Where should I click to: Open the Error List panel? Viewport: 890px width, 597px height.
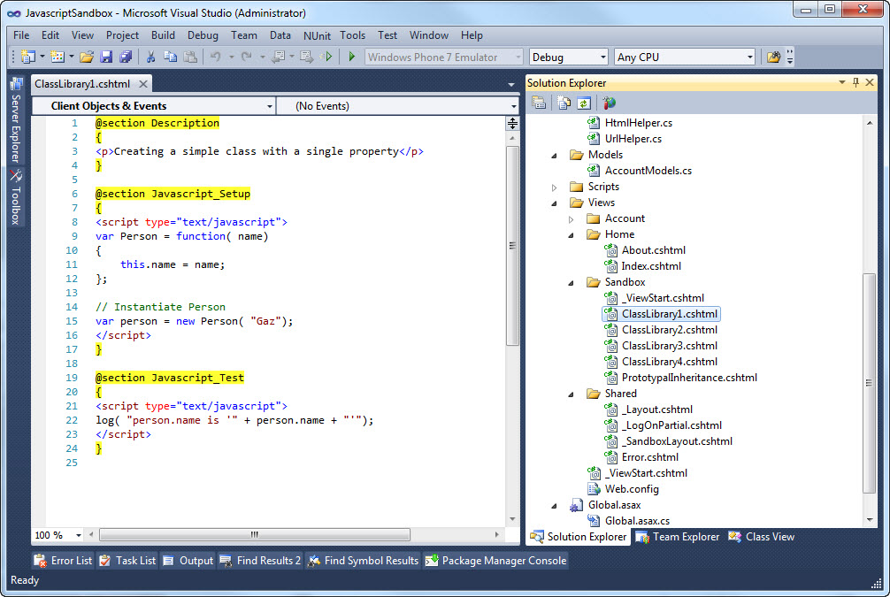pyautogui.click(x=63, y=561)
